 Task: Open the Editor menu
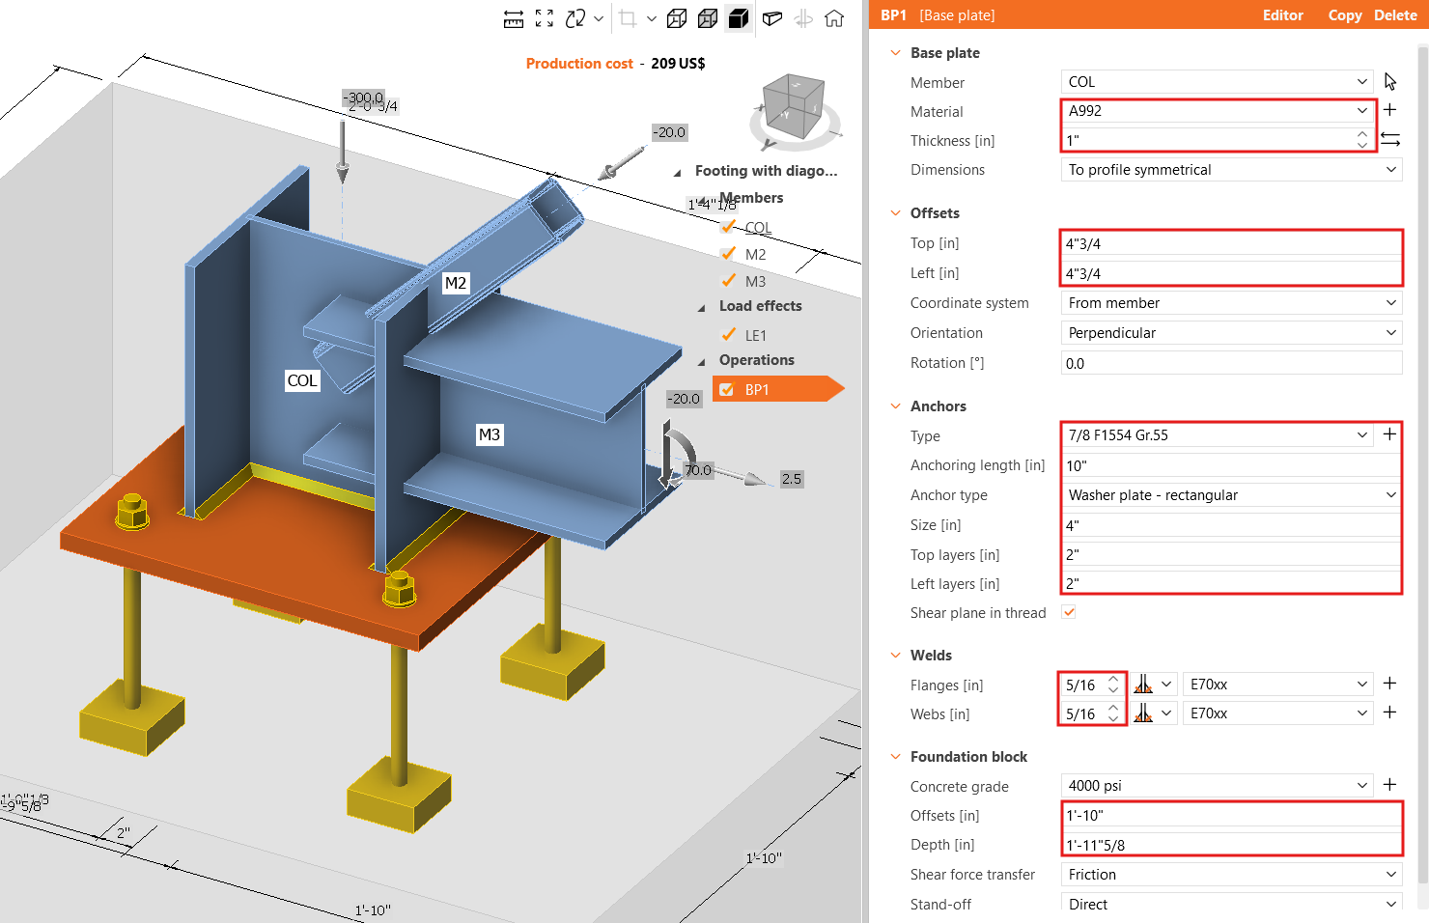[1283, 15]
